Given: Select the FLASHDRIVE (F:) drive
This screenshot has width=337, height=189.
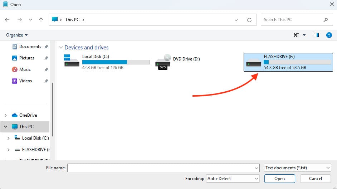Looking at the screenshot, I should [x=288, y=62].
